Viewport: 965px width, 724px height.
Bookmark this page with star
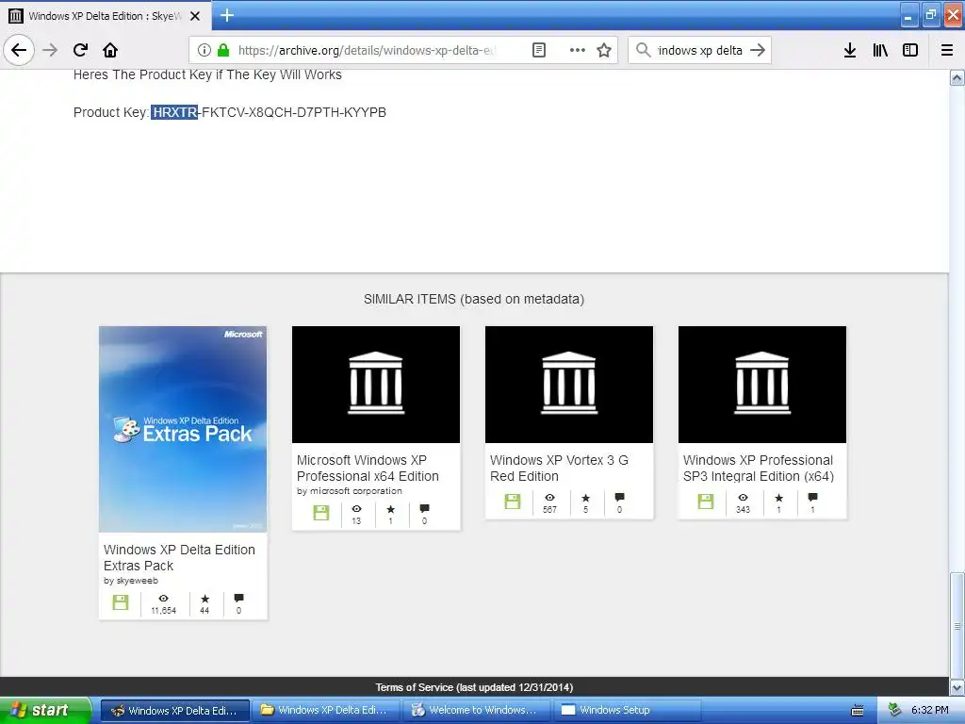(604, 50)
